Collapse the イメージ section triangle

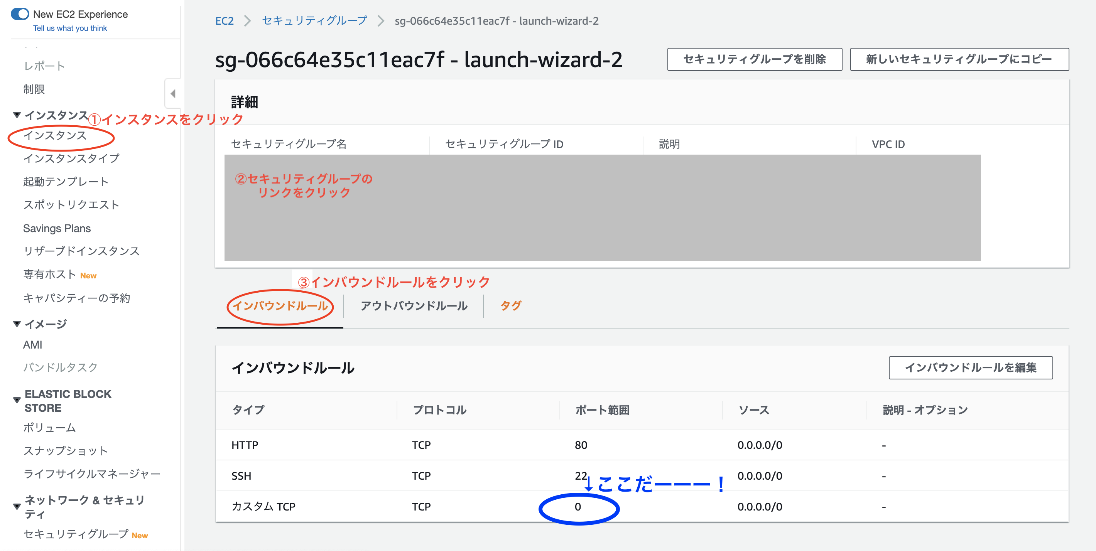[x=17, y=324]
